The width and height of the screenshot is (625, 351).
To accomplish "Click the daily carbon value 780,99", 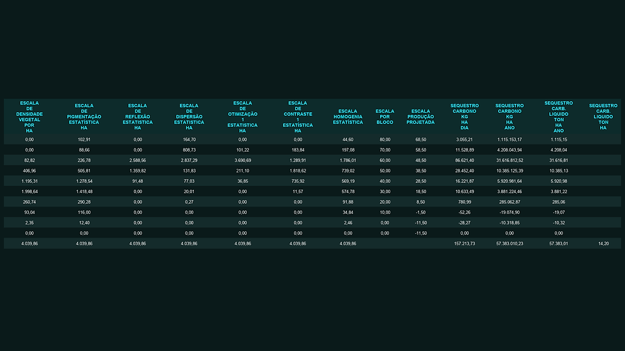I will [464, 202].
